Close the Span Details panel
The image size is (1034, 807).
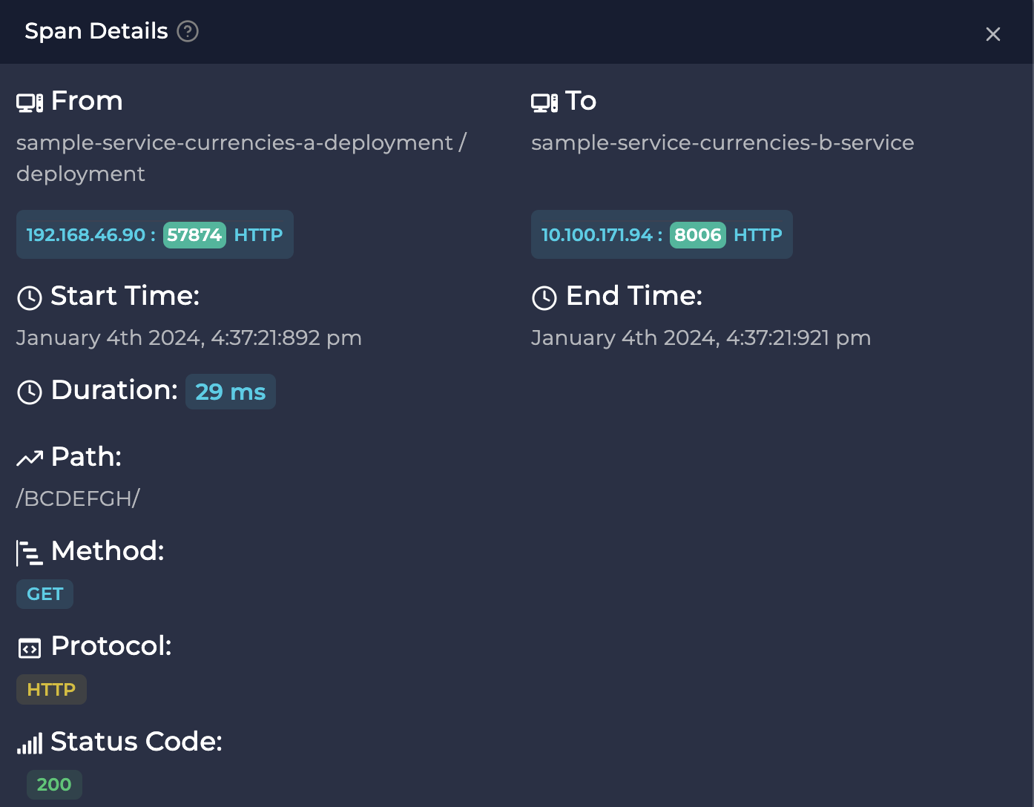(992, 34)
